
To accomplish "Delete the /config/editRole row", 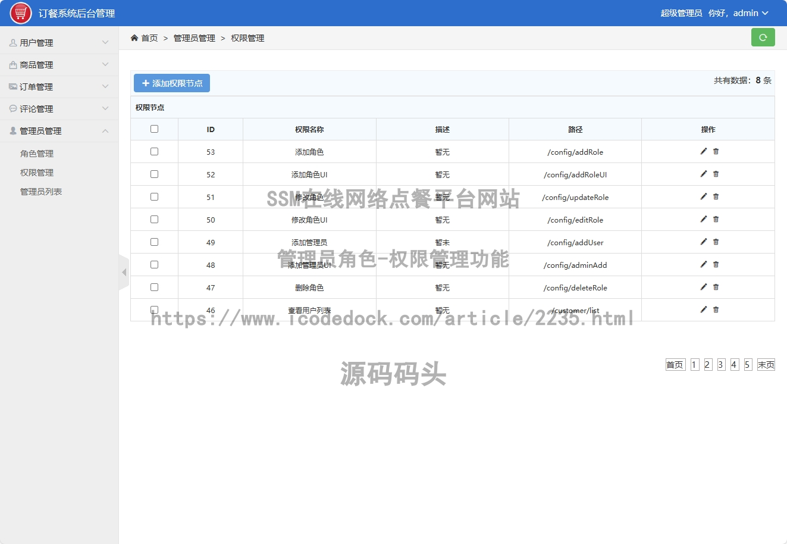I will (716, 219).
